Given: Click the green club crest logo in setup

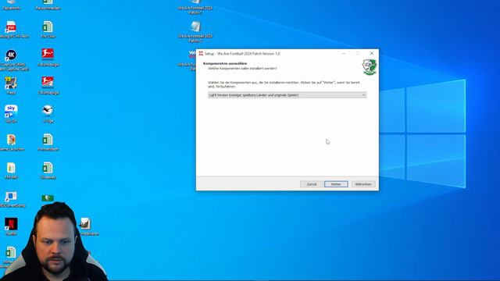Looking at the screenshot, I should click(x=370, y=67).
